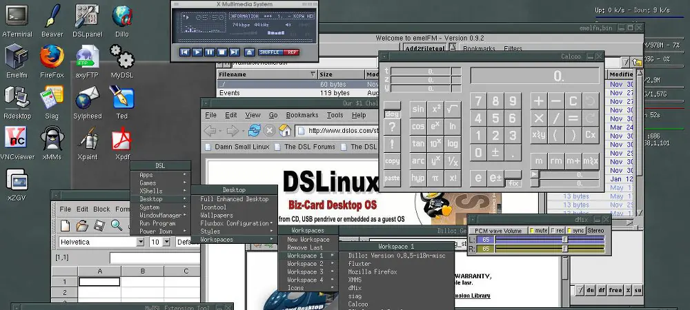Click the copy button in Calcoo

tap(392, 161)
